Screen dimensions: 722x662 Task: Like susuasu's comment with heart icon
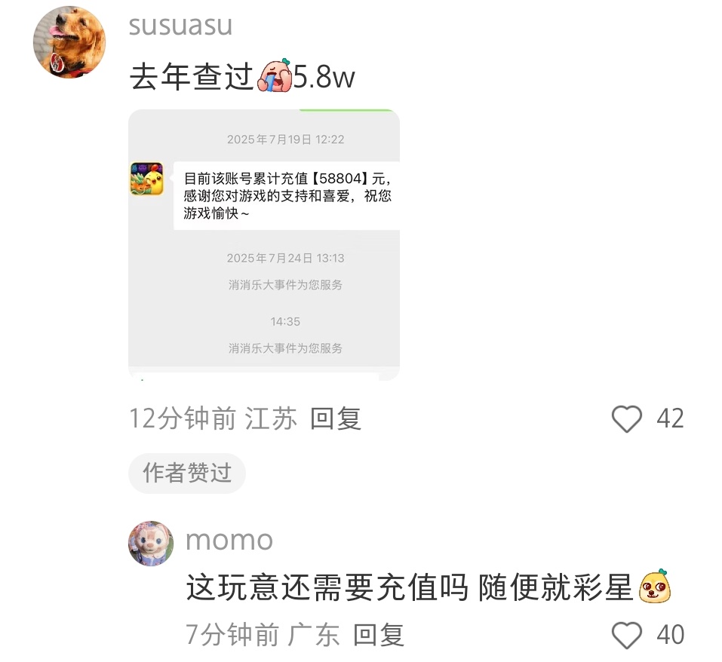(x=627, y=418)
